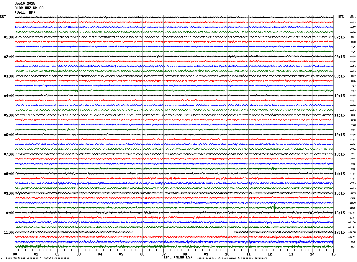Click the traces clipped footnote text
Image resolution: width=357 pixels, height=262 pixels.
[x=232, y=258]
